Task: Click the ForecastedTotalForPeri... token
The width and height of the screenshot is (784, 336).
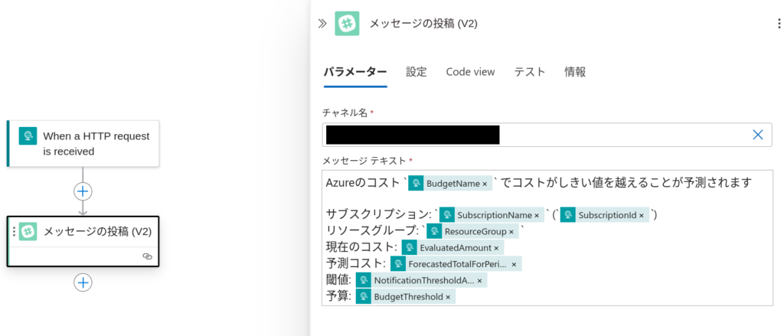Action: (x=456, y=263)
